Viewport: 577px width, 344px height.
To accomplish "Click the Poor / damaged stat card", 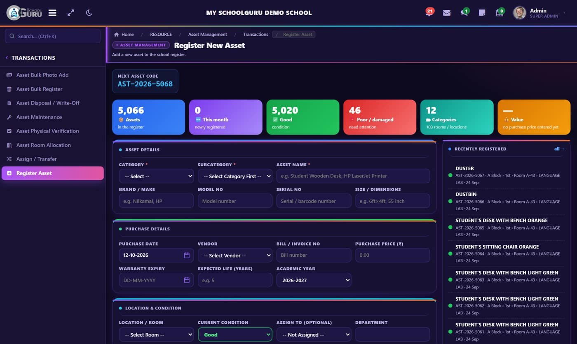I will click(380, 117).
